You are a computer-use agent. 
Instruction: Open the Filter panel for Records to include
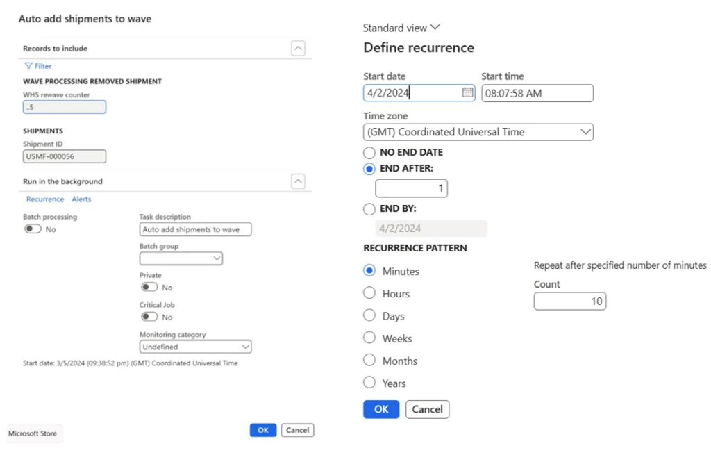tap(37, 65)
